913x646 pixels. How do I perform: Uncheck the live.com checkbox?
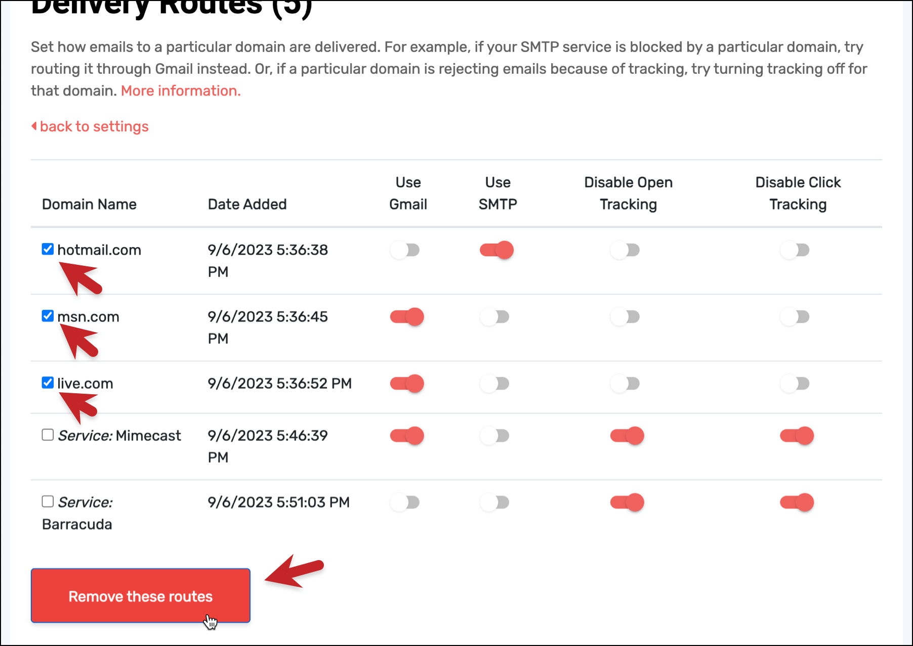48,383
